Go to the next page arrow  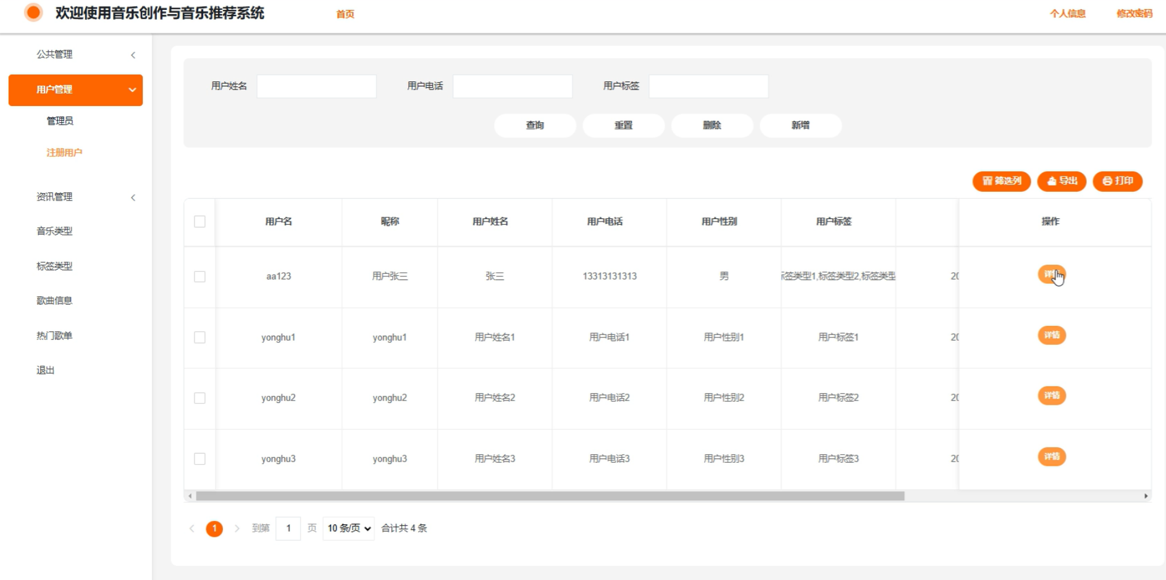click(237, 528)
